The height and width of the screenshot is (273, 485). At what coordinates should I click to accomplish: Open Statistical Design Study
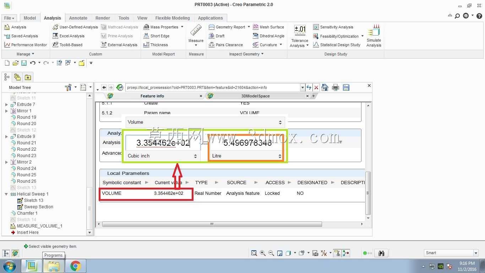337,45
